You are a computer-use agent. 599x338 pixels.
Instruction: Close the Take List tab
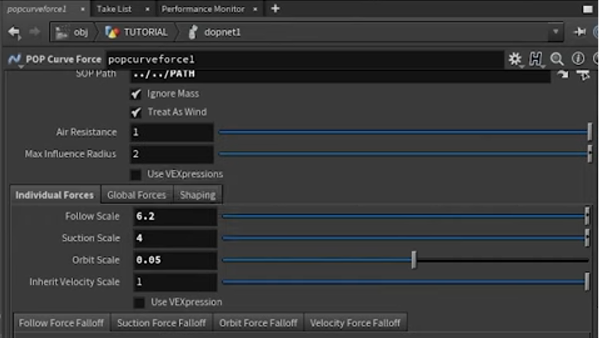[x=147, y=9]
